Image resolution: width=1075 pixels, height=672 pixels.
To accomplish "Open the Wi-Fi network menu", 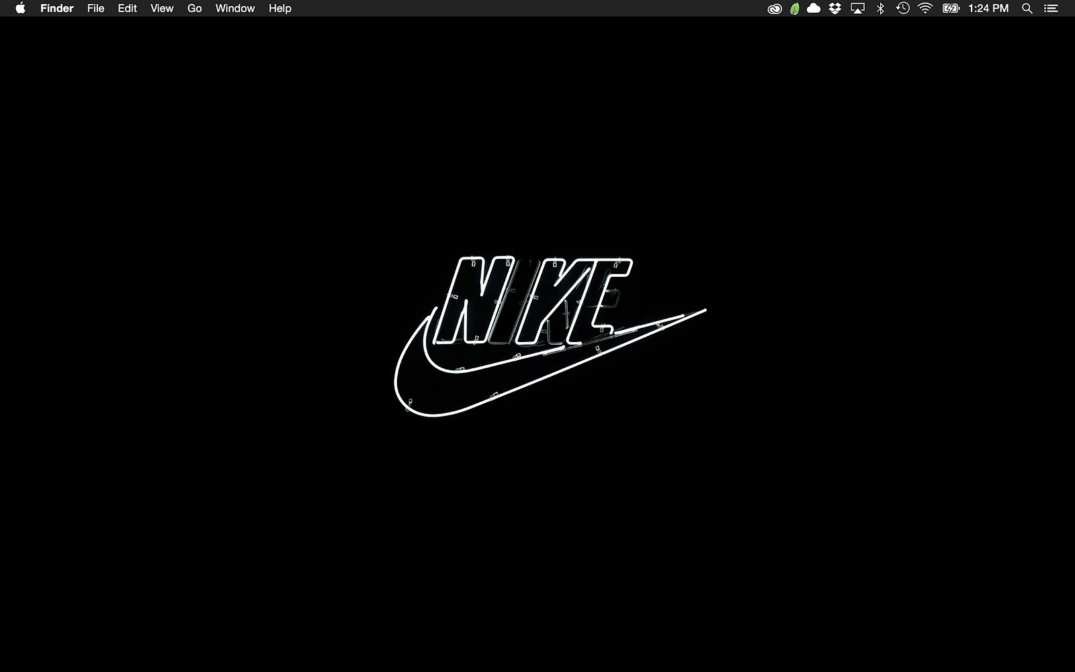I will [x=926, y=8].
